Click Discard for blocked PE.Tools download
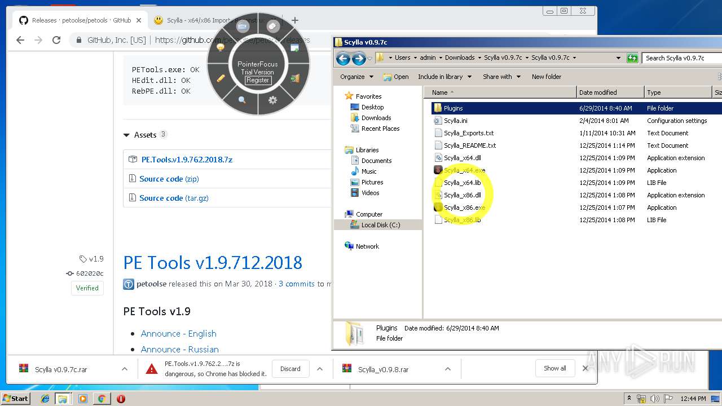Viewport: 722px width, 406px height. tap(290, 369)
